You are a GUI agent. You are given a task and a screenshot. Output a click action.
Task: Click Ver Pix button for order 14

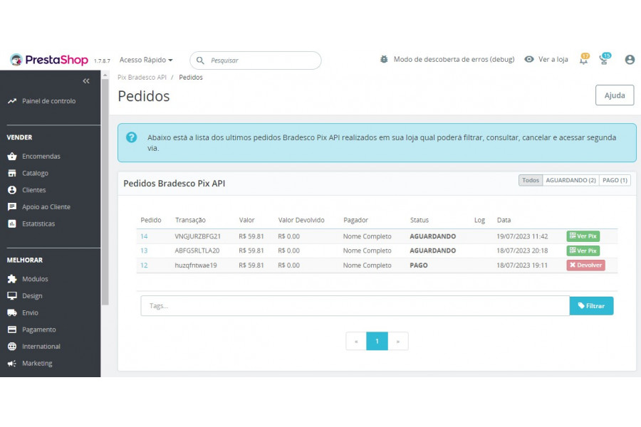pyautogui.click(x=583, y=236)
